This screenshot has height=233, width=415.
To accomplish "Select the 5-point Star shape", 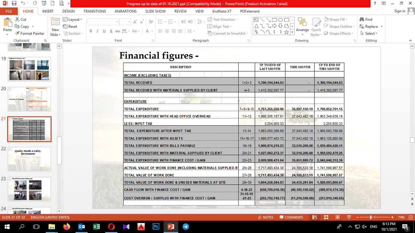I will tap(287, 32).
